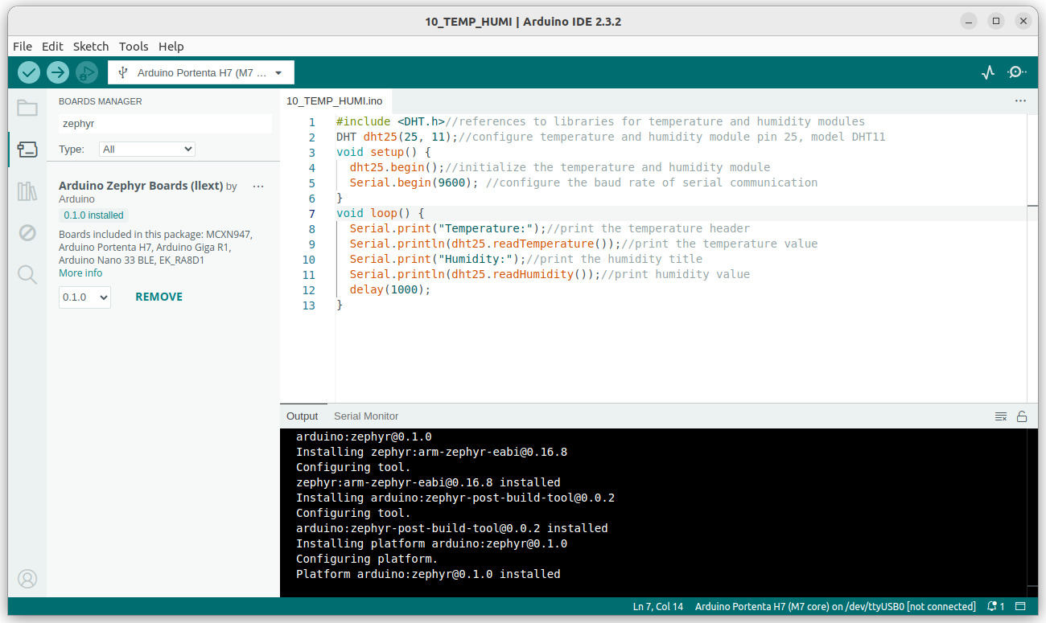
Task: Start debugging with the Debug button
Action: (87, 72)
